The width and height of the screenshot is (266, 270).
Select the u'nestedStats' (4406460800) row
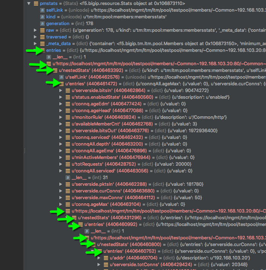point(181,245)
